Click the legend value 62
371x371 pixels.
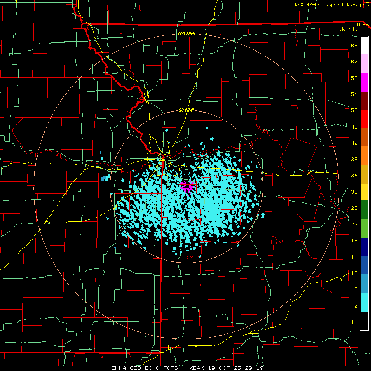(x=354, y=61)
